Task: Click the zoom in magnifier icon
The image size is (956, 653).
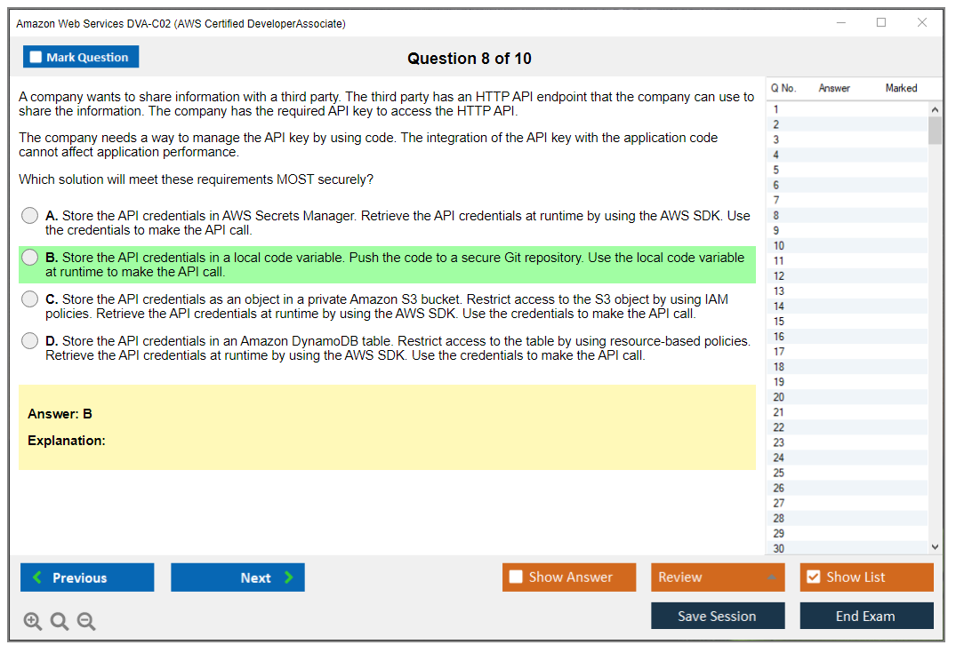Action: (x=33, y=621)
